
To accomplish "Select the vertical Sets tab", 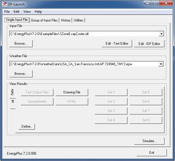I will [12, 92].
